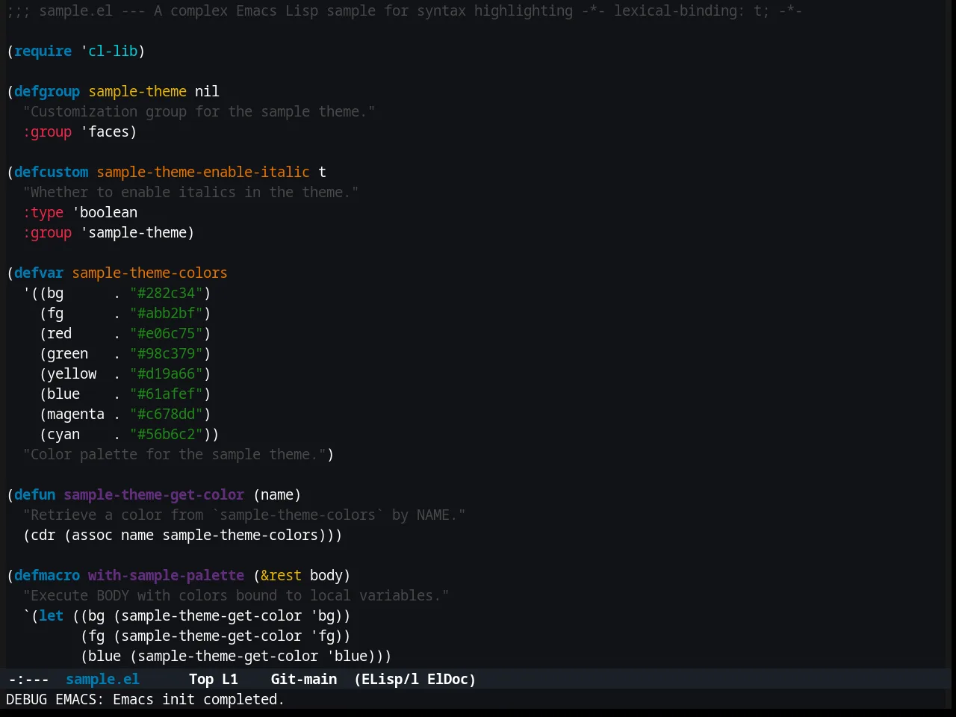This screenshot has width=956, height=717.
Task: Click the "#c678dd" color string
Action: [x=166, y=414]
